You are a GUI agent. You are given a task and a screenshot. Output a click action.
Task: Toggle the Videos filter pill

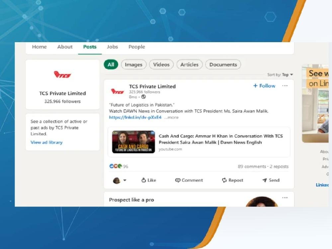[x=161, y=65]
